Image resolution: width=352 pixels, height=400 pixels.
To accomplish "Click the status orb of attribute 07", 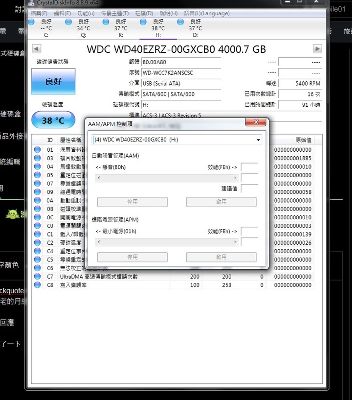I will click(37, 183).
